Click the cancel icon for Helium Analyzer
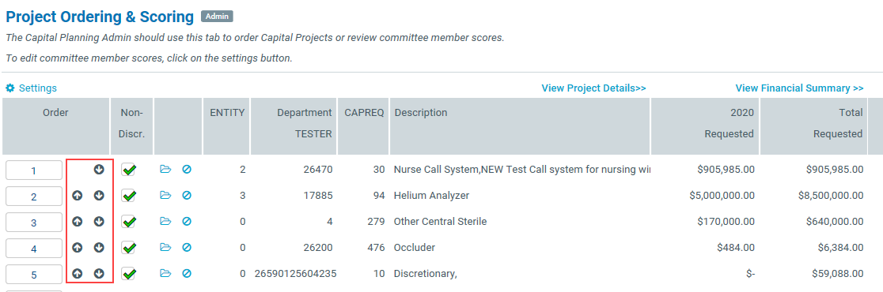 coord(187,196)
